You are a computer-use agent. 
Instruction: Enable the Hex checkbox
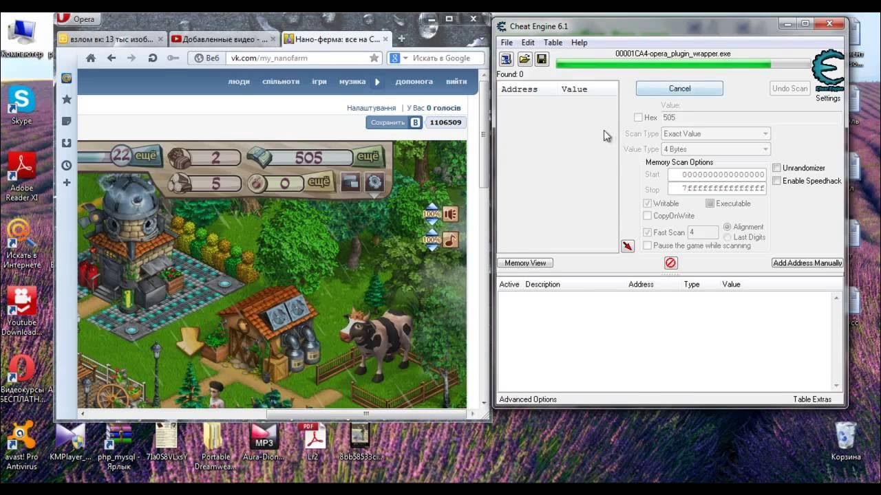coord(638,118)
